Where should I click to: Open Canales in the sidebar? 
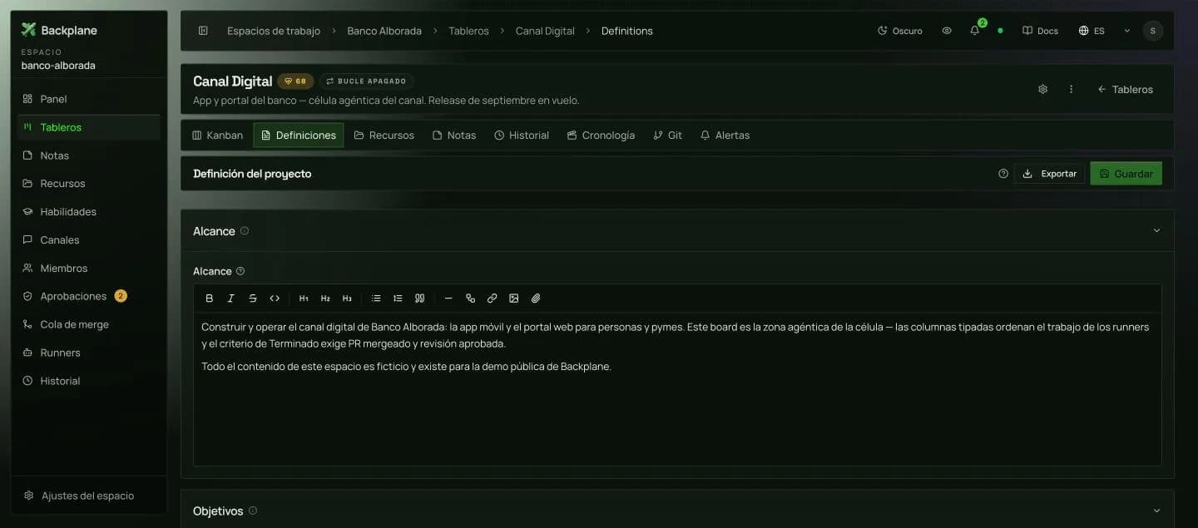tap(88, 240)
